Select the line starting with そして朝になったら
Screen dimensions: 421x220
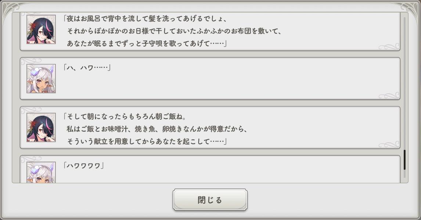coord(125,116)
